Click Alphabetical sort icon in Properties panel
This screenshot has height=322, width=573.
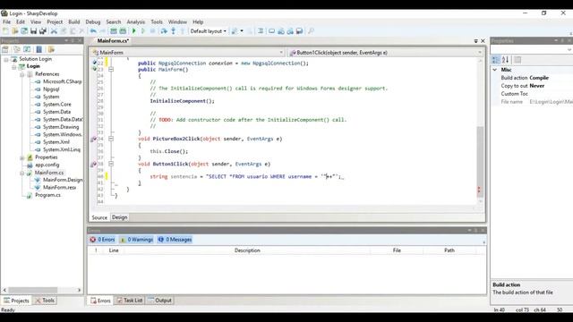tap(505, 60)
